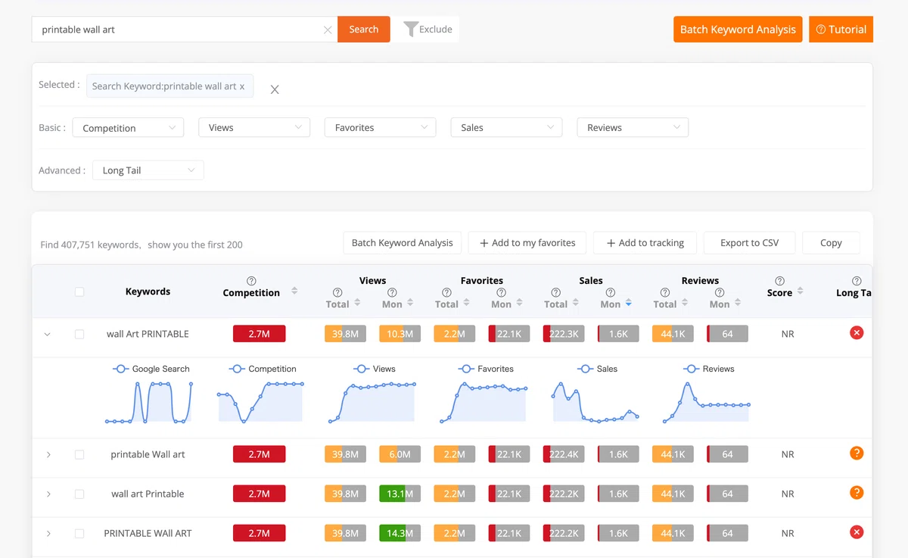The height and width of the screenshot is (558, 908).
Task: Collapse the wall Art PRINTABLE row chevron
Action: click(x=48, y=334)
